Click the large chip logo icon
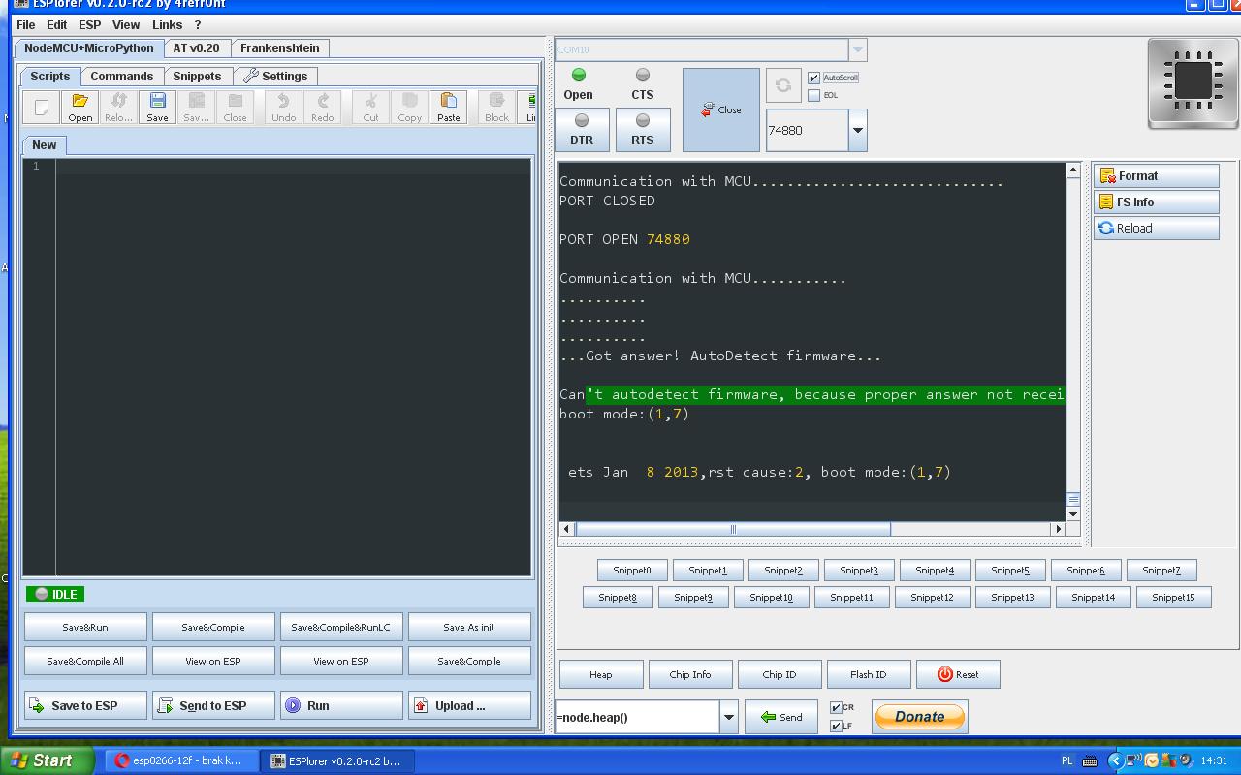This screenshot has height=775, width=1241. coord(1193,81)
